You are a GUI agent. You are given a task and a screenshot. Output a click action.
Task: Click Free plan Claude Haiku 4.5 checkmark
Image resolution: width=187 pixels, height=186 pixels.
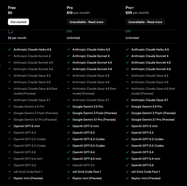click(10, 50)
